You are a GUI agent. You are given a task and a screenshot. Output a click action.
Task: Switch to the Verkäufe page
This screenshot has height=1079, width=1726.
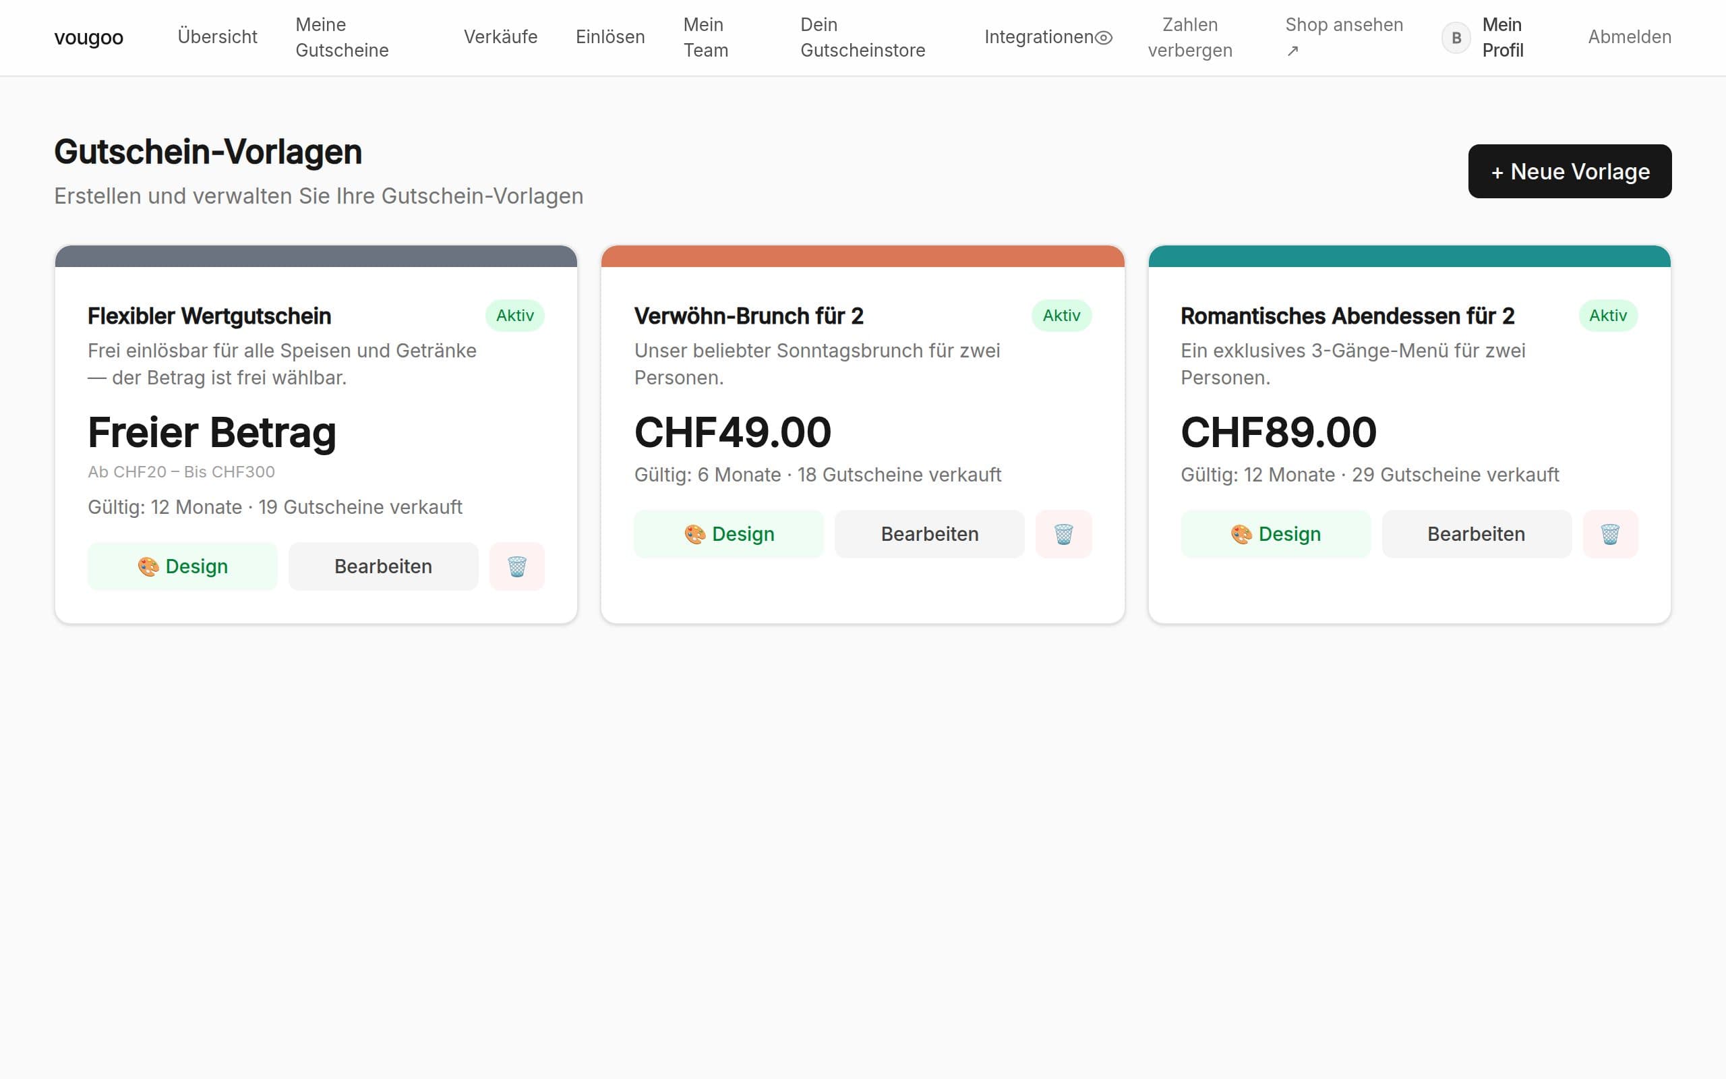[x=501, y=37]
